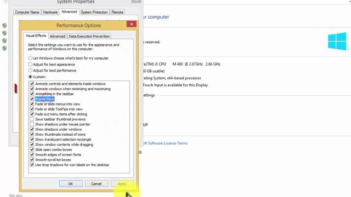Select Hardware tab in System Properties

click(50, 12)
